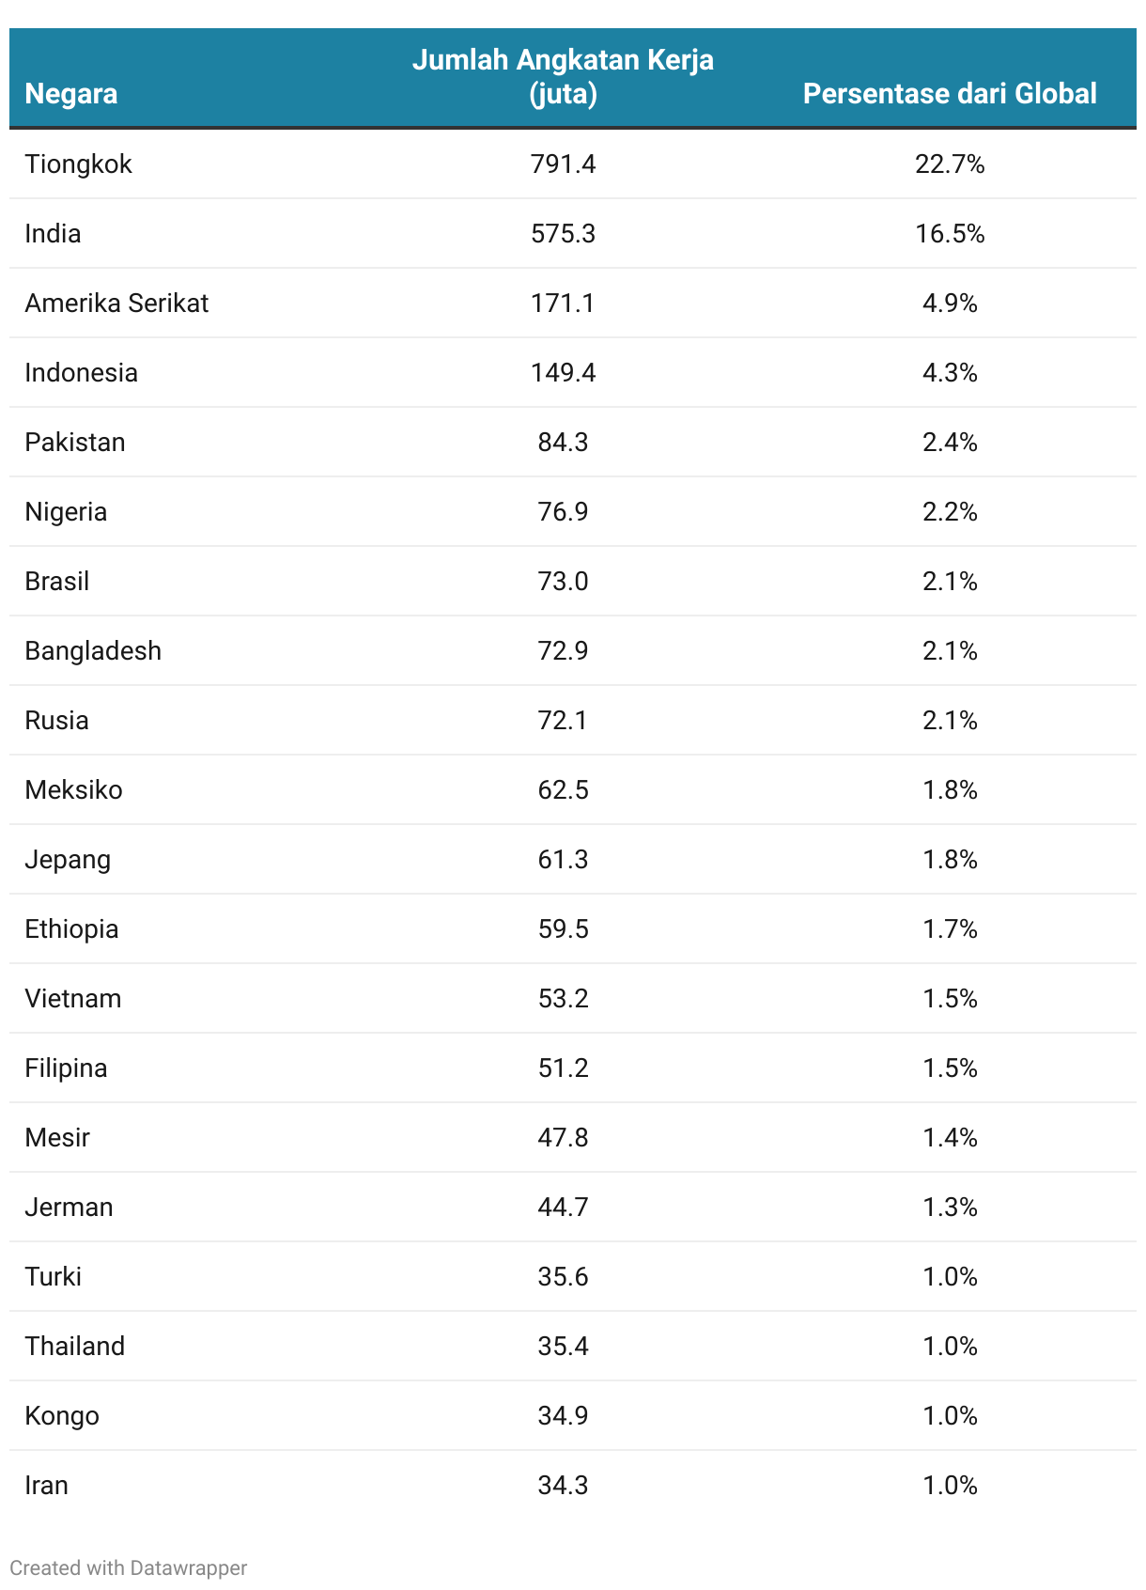This screenshot has height=1590, width=1146.
Task: Select the Pakistan row name
Action: coord(75,443)
